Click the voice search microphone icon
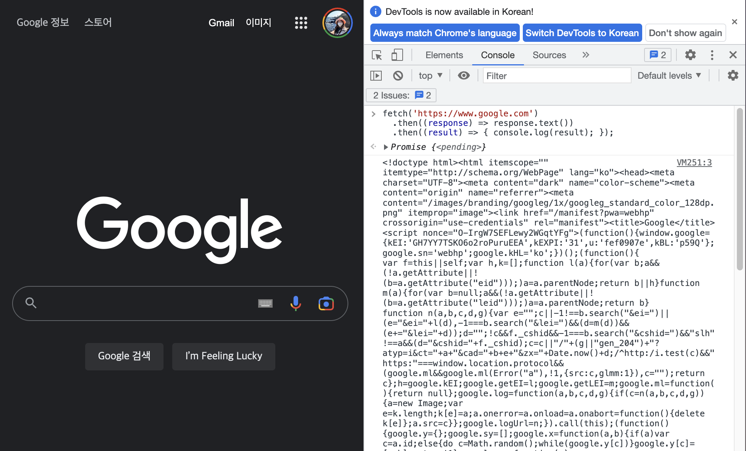 295,303
